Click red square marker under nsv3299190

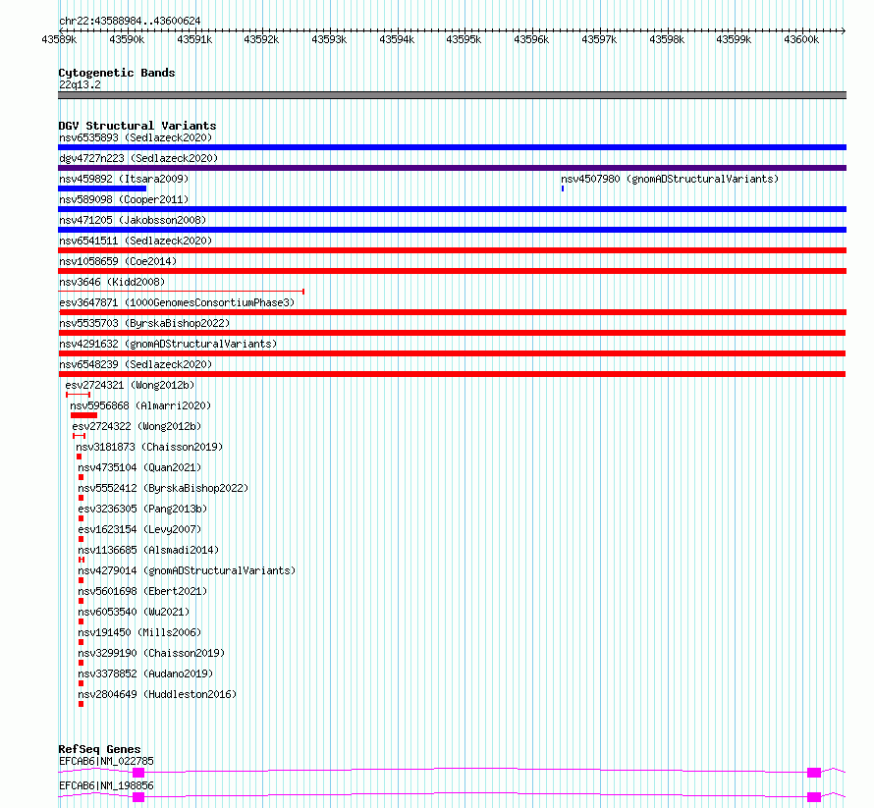[81, 663]
